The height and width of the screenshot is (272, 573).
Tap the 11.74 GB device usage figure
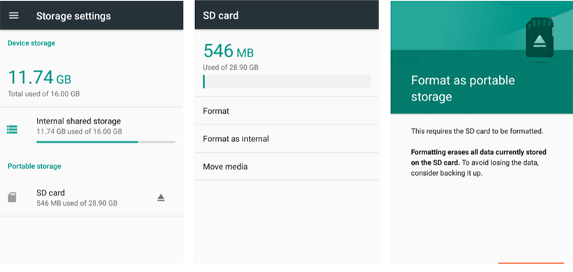coord(40,77)
